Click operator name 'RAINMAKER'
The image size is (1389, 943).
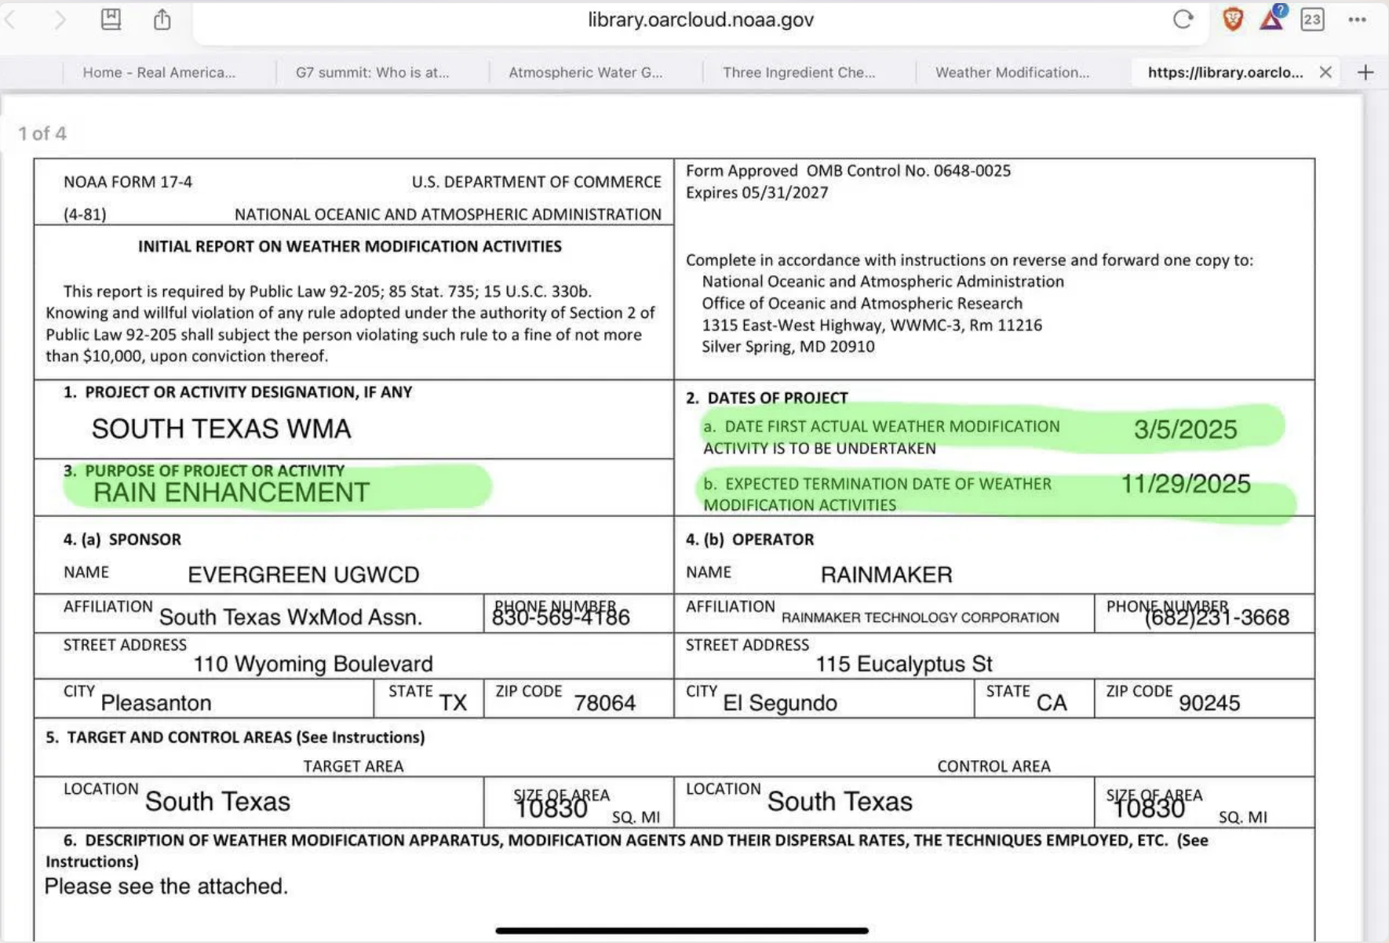coord(886,575)
